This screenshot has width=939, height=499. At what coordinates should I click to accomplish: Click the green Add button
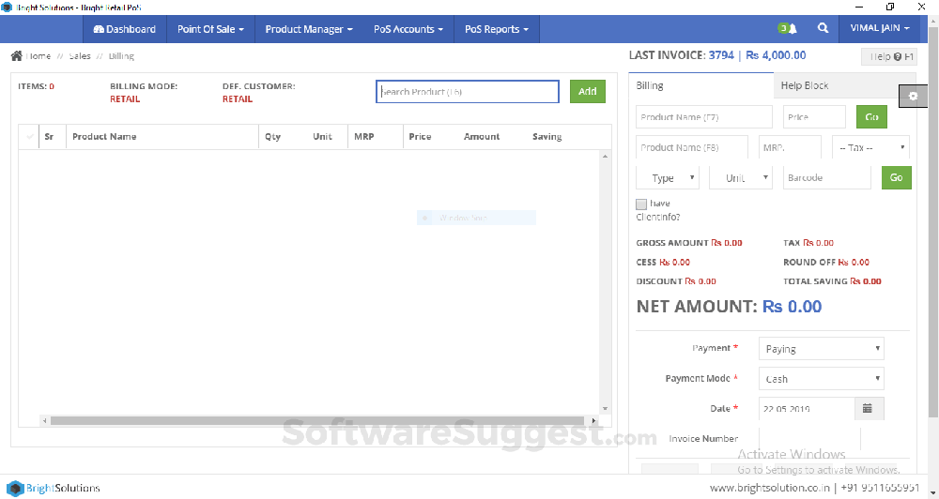[588, 92]
